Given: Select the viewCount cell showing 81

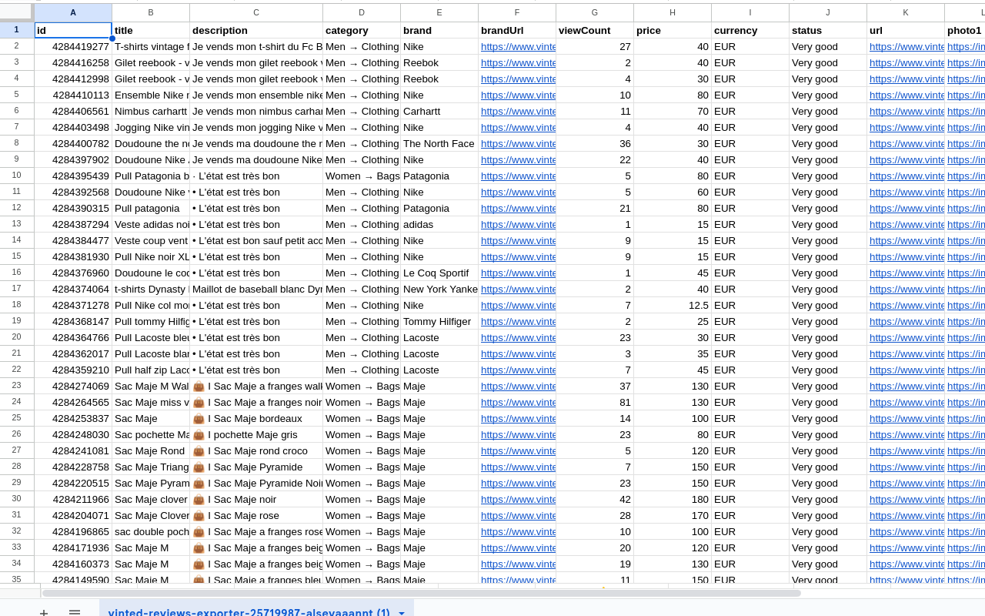Looking at the screenshot, I should [595, 402].
